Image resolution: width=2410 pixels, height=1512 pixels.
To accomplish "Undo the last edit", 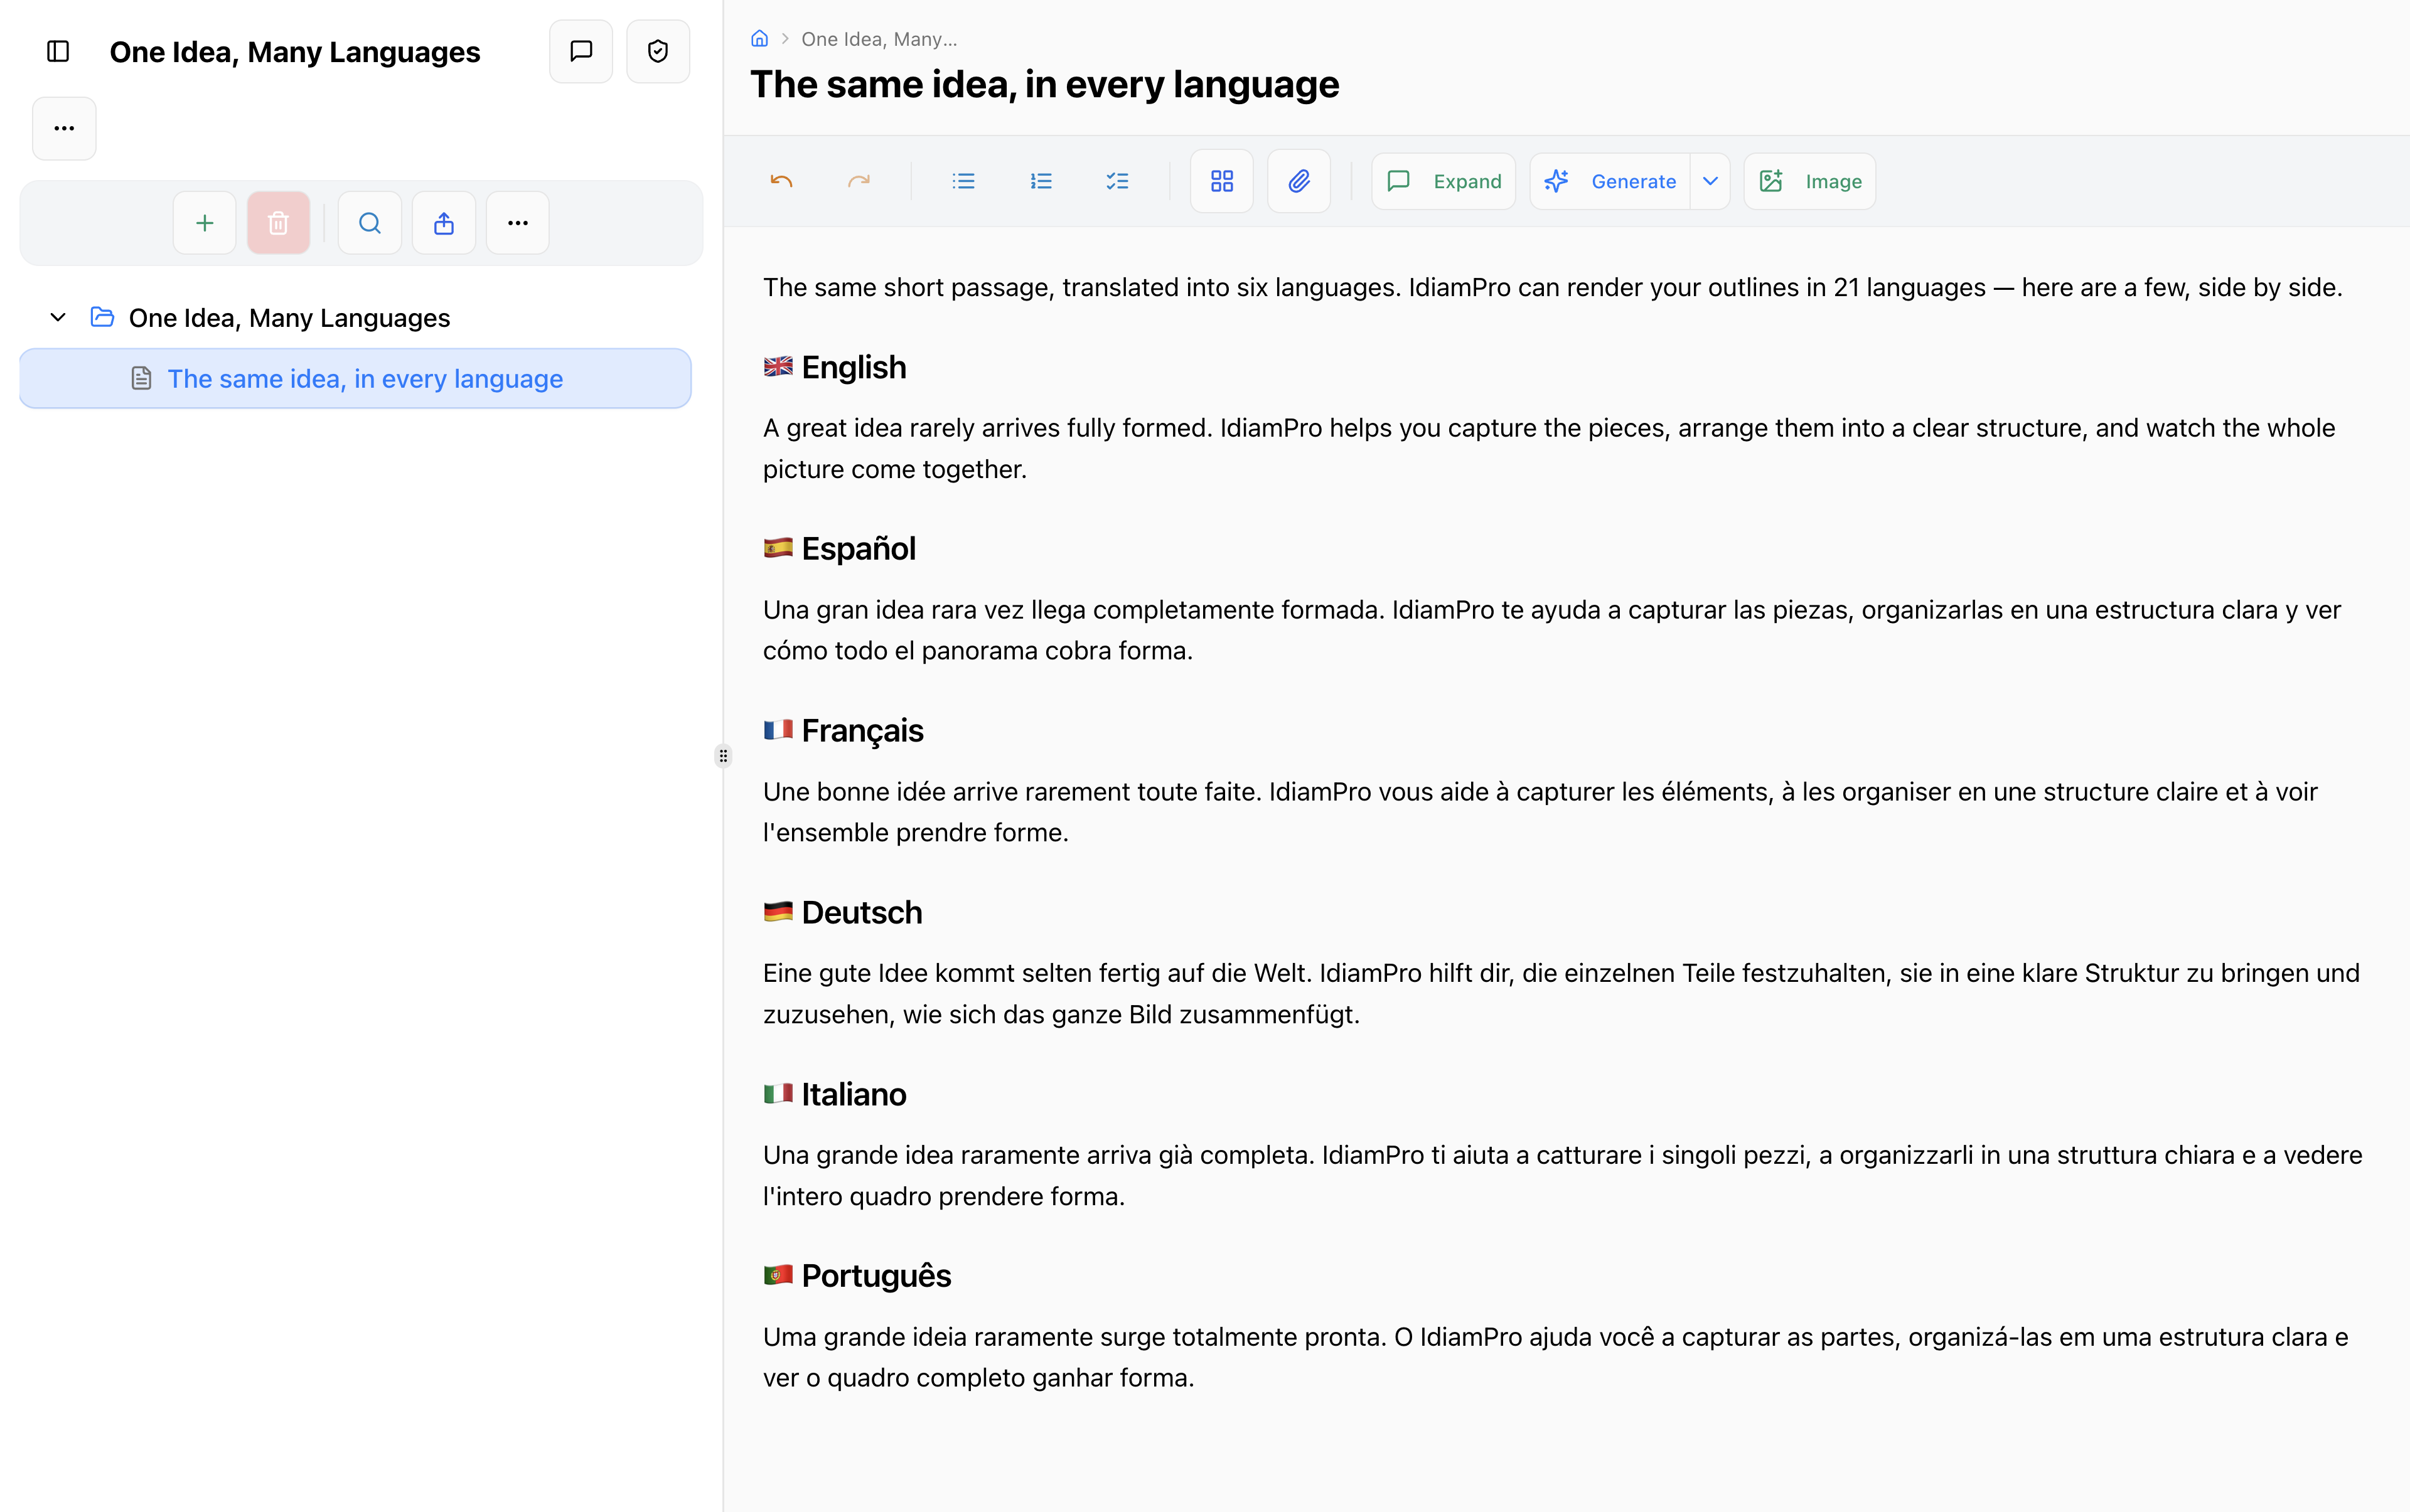I will pos(781,181).
